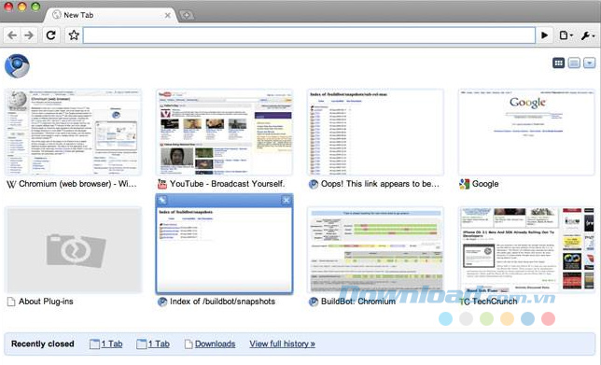The height and width of the screenshot is (365, 601).
Task: Close the New Tab tab
Action: tap(167, 15)
